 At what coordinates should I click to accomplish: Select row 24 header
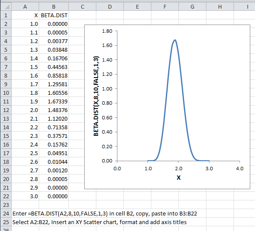click(6, 213)
